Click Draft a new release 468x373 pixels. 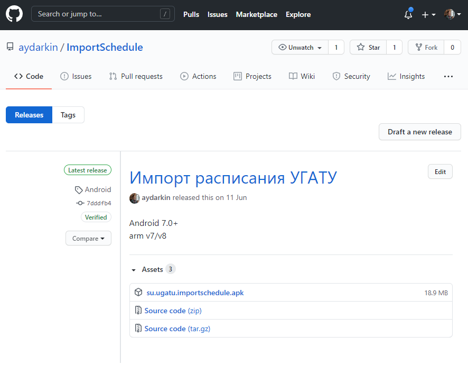[x=419, y=132]
